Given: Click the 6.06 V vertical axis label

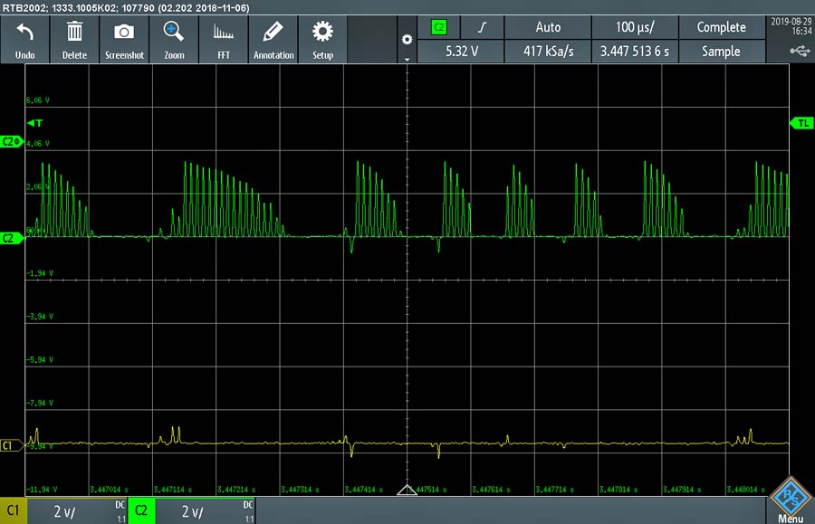Looking at the screenshot, I should pyautogui.click(x=38, y=100).
